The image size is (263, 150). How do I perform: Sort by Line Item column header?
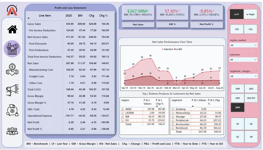(x=45, y=16)
